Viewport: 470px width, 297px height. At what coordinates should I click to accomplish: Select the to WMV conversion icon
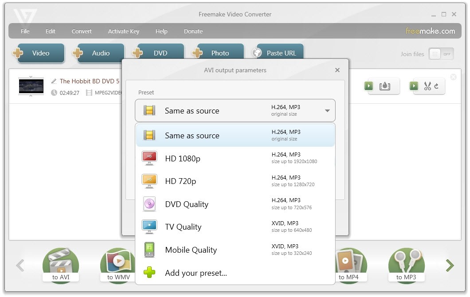117,264
